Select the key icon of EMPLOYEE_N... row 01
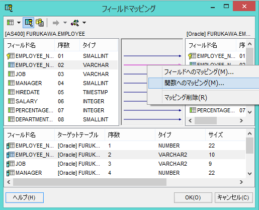 tap(11, 56)
